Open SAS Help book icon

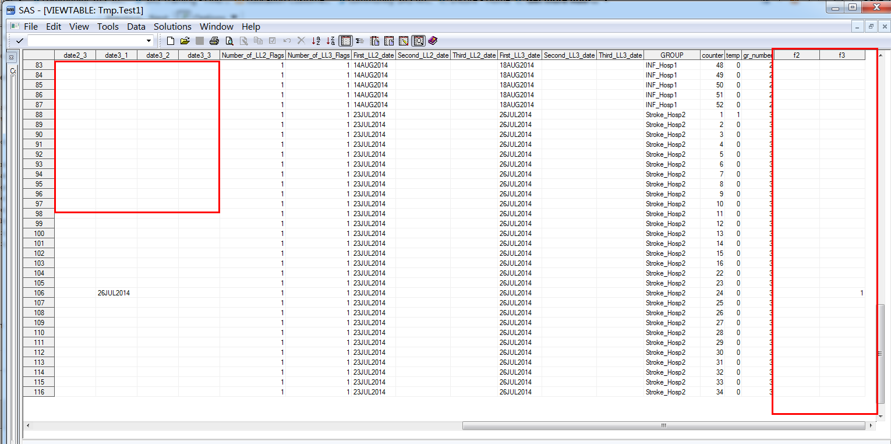click(x=433, y=41)
